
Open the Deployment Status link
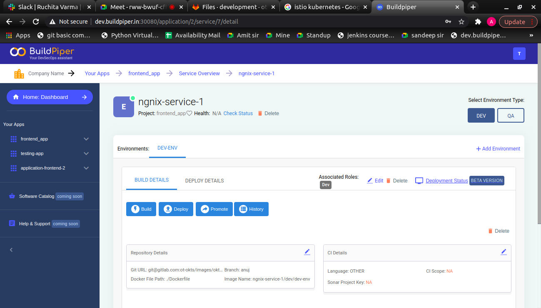[x=446, y=181]
